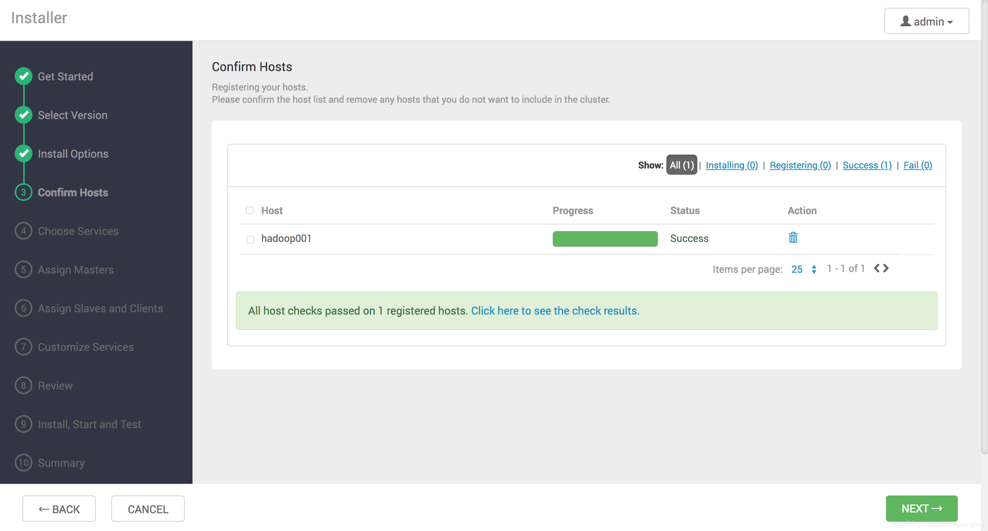Select all hosts via header checkbox
The height and width of the screenshot is (531, 988).
(250, 210)
